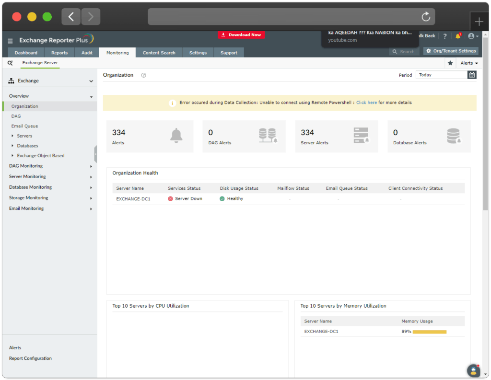Screen dimensions: 491x380
Task: Click the favorites star icon
Action: click(450, 63)
